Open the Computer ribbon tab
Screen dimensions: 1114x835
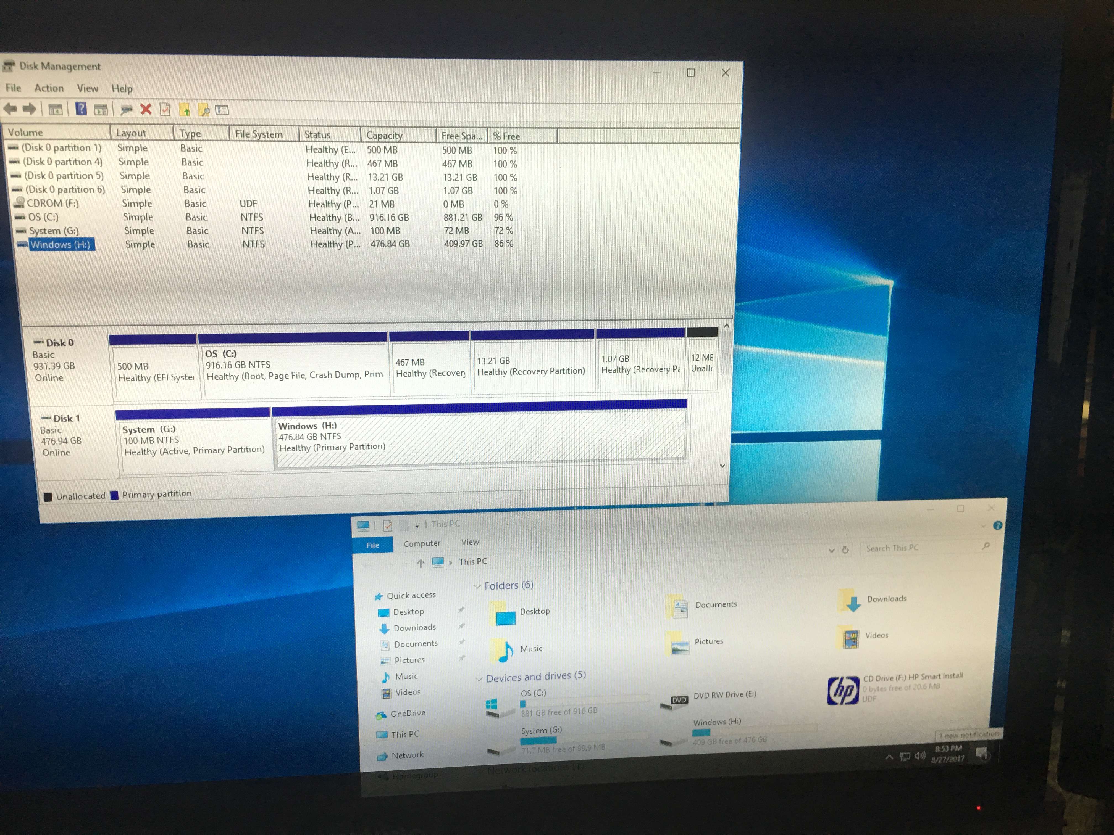pos(422,544)
